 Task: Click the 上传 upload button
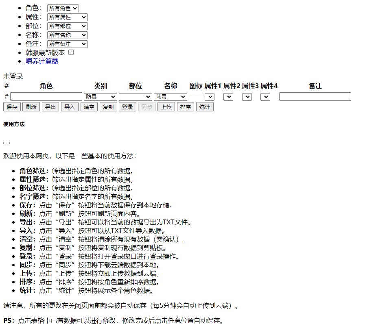point(166,107)
